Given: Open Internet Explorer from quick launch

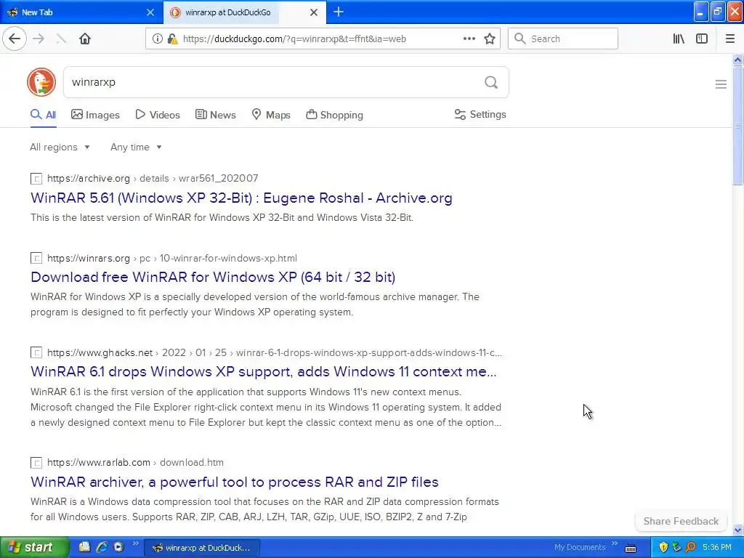Looking at the screenshot, I should pos(102,547).
